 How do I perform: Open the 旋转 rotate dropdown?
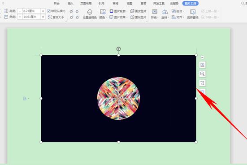[165, 14]
